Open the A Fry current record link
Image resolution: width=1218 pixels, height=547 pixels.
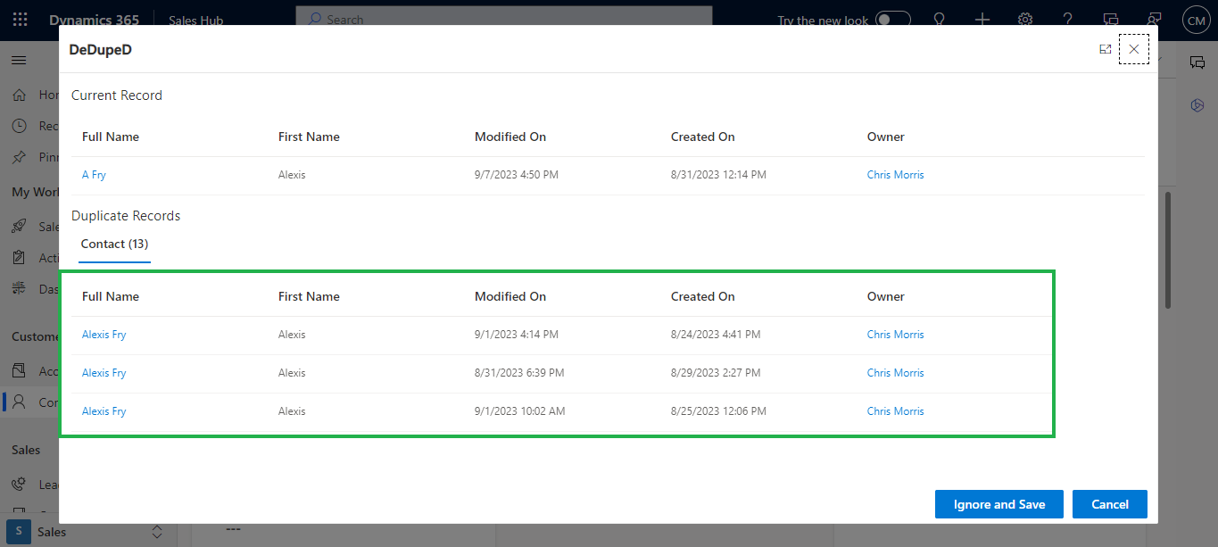pyautogui.click(x=94, y=175)
